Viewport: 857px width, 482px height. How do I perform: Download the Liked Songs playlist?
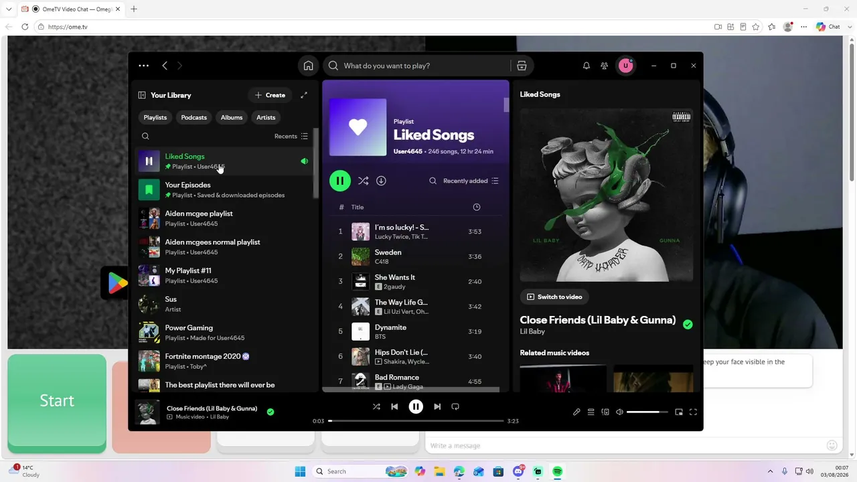pyautogui.click(x=381, y=181)
